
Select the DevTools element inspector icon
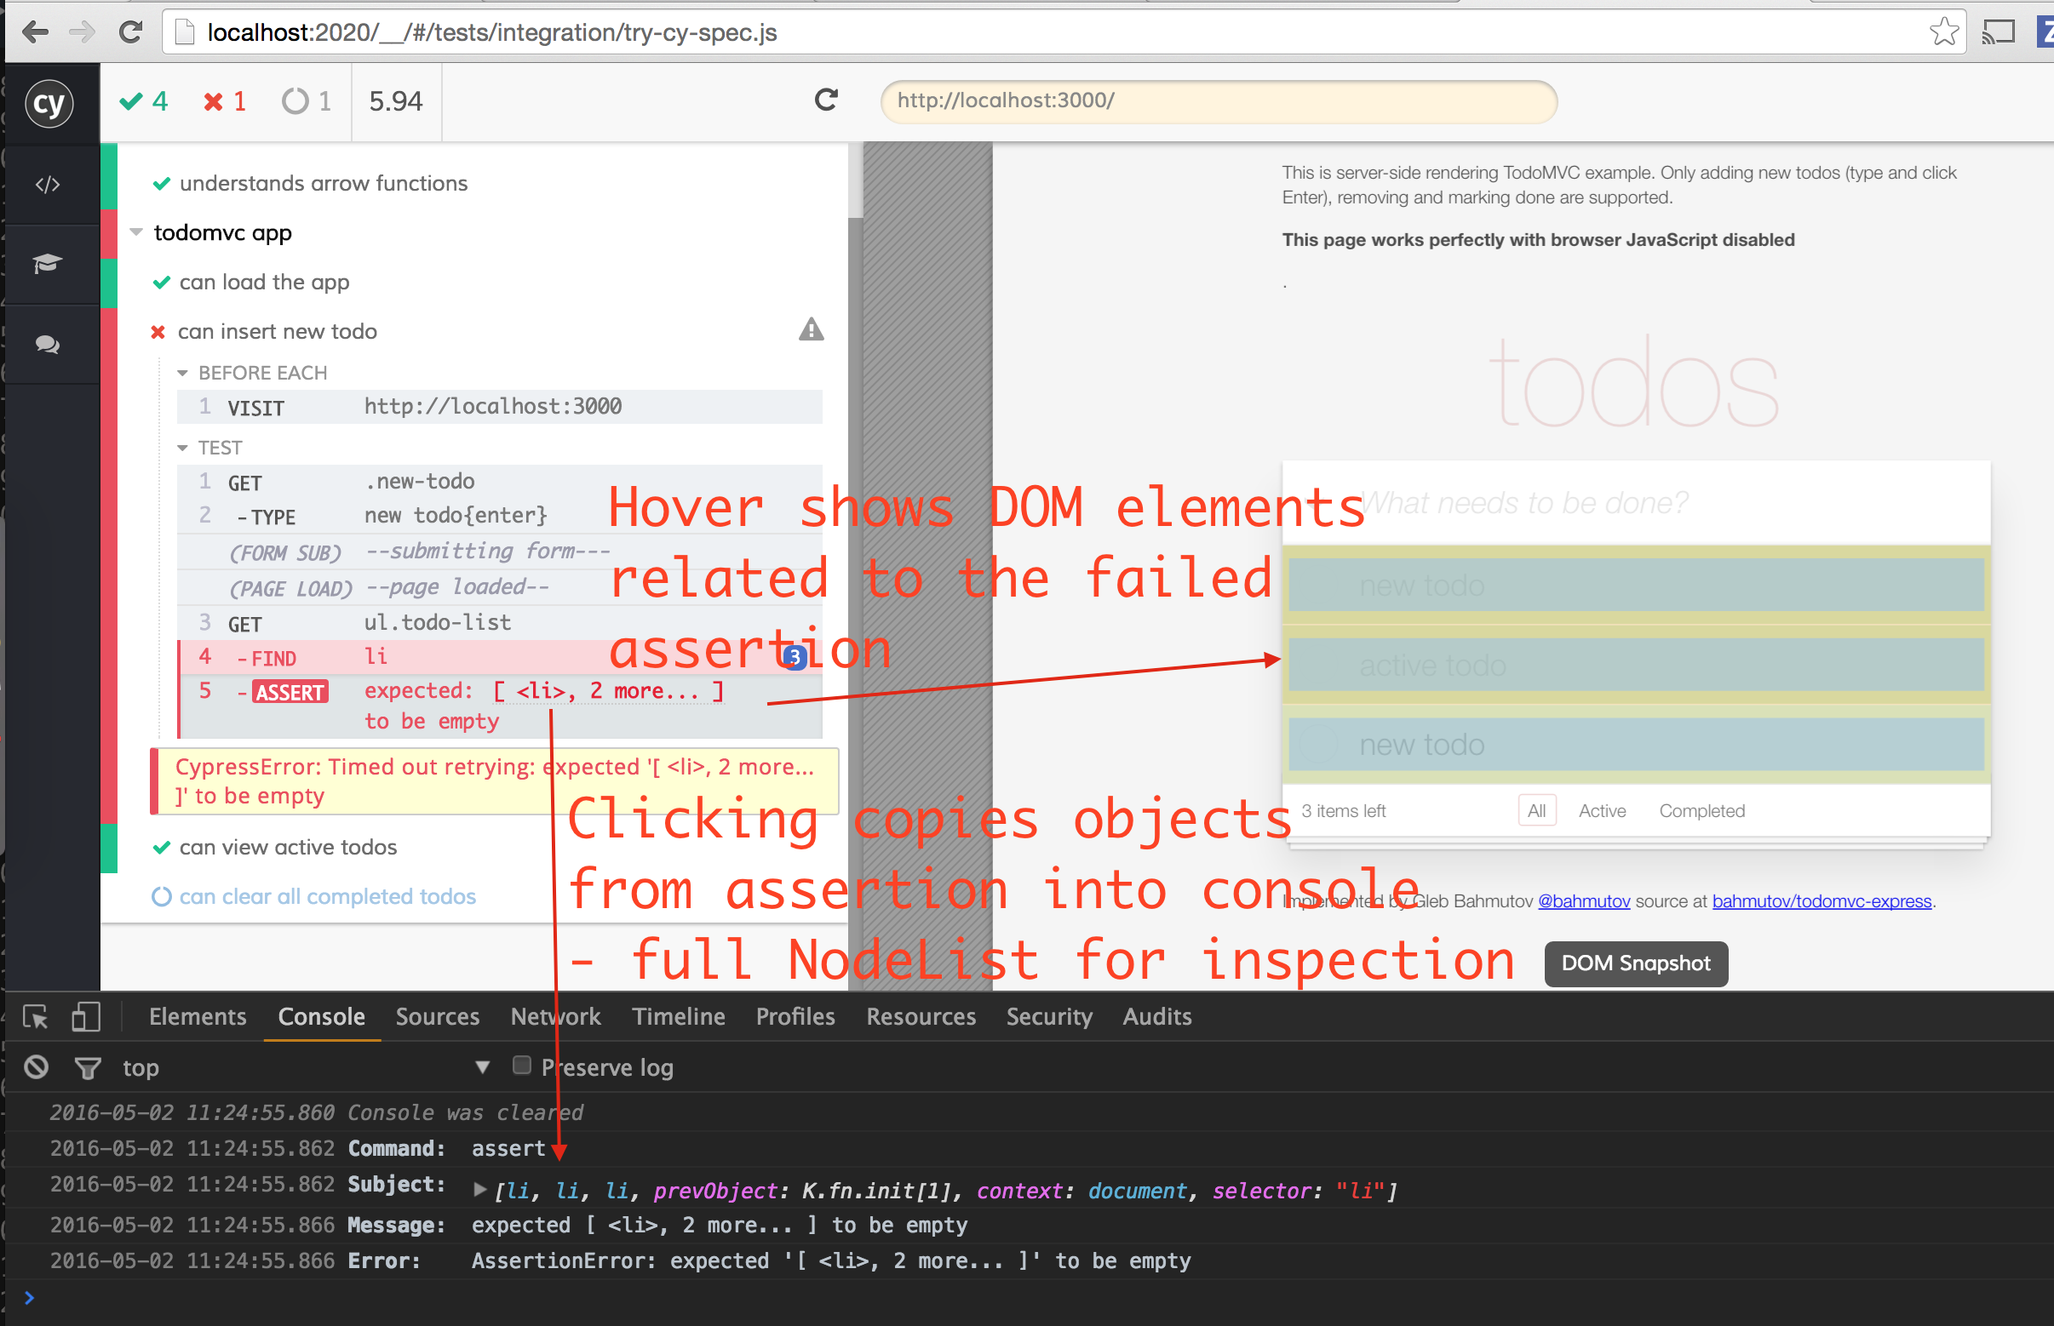click(x=36, y=1017)
